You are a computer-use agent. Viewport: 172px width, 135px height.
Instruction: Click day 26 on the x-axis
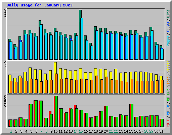coord(136,131)
